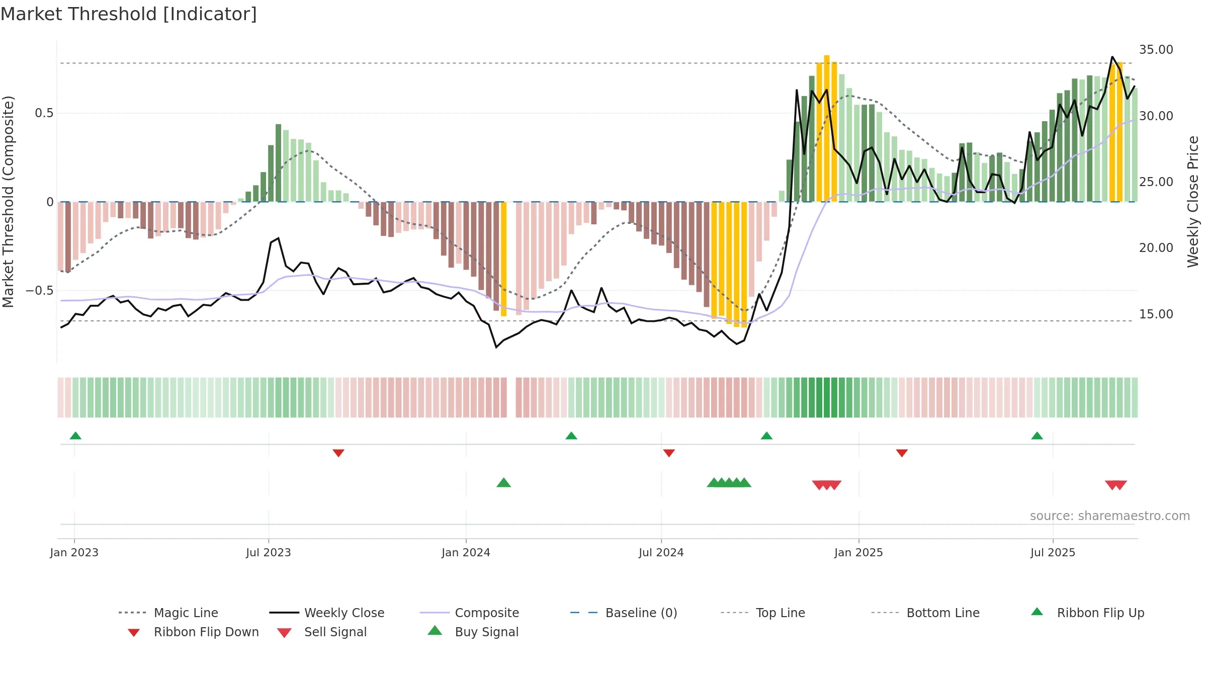
Task: Click the tall gold bars peaking in December 2024
Action: tap(826, 128)
